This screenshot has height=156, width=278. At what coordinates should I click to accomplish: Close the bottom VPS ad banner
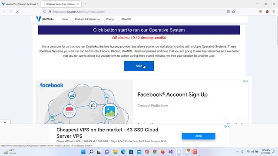click(x=228, y=127)
